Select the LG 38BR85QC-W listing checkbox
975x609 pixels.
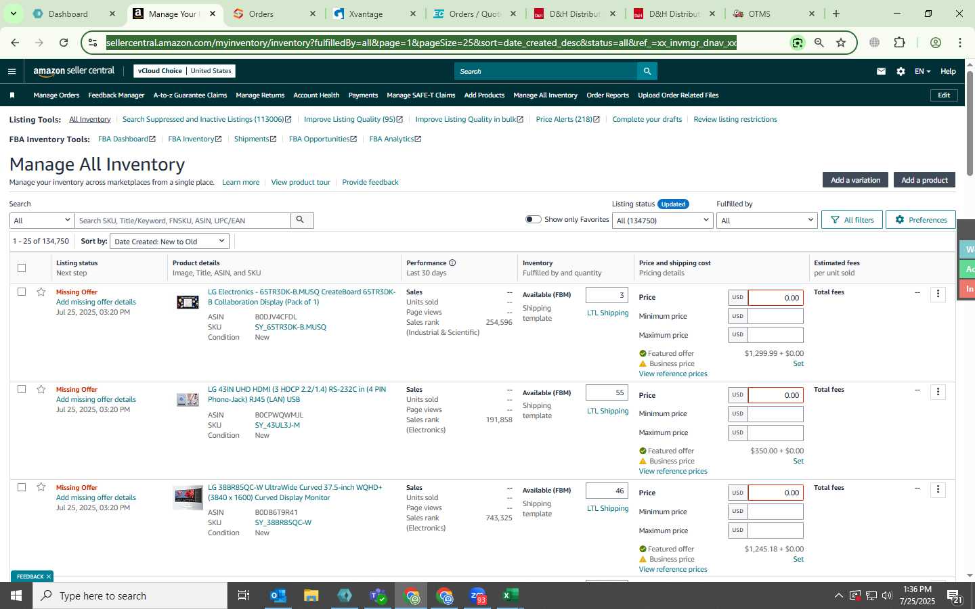[x=22, y=487]
